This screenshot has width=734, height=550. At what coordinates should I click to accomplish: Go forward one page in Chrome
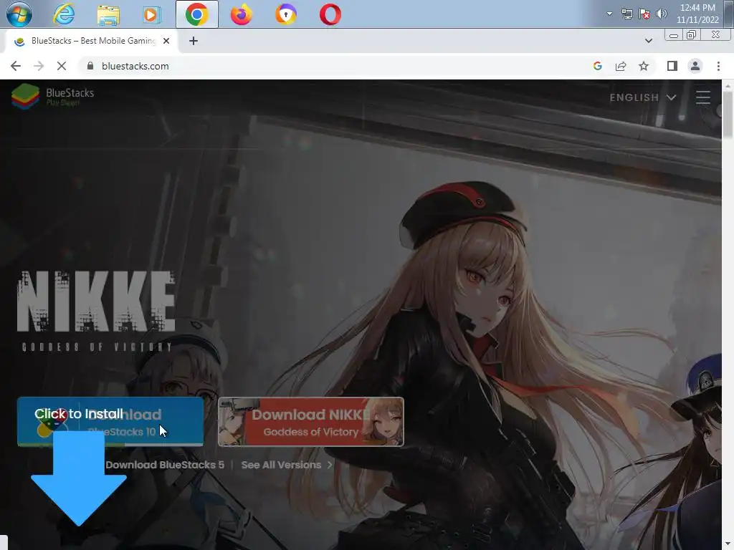pos(39,66)
